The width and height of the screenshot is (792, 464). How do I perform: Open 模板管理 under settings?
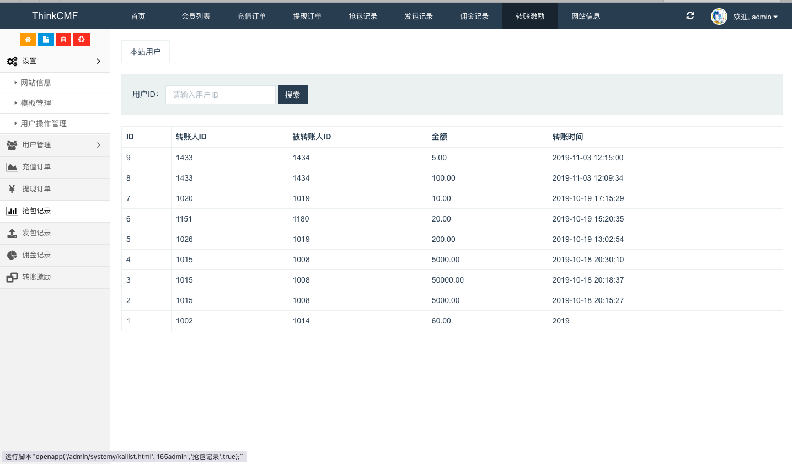pyautogui.click(x=36, y=103)
